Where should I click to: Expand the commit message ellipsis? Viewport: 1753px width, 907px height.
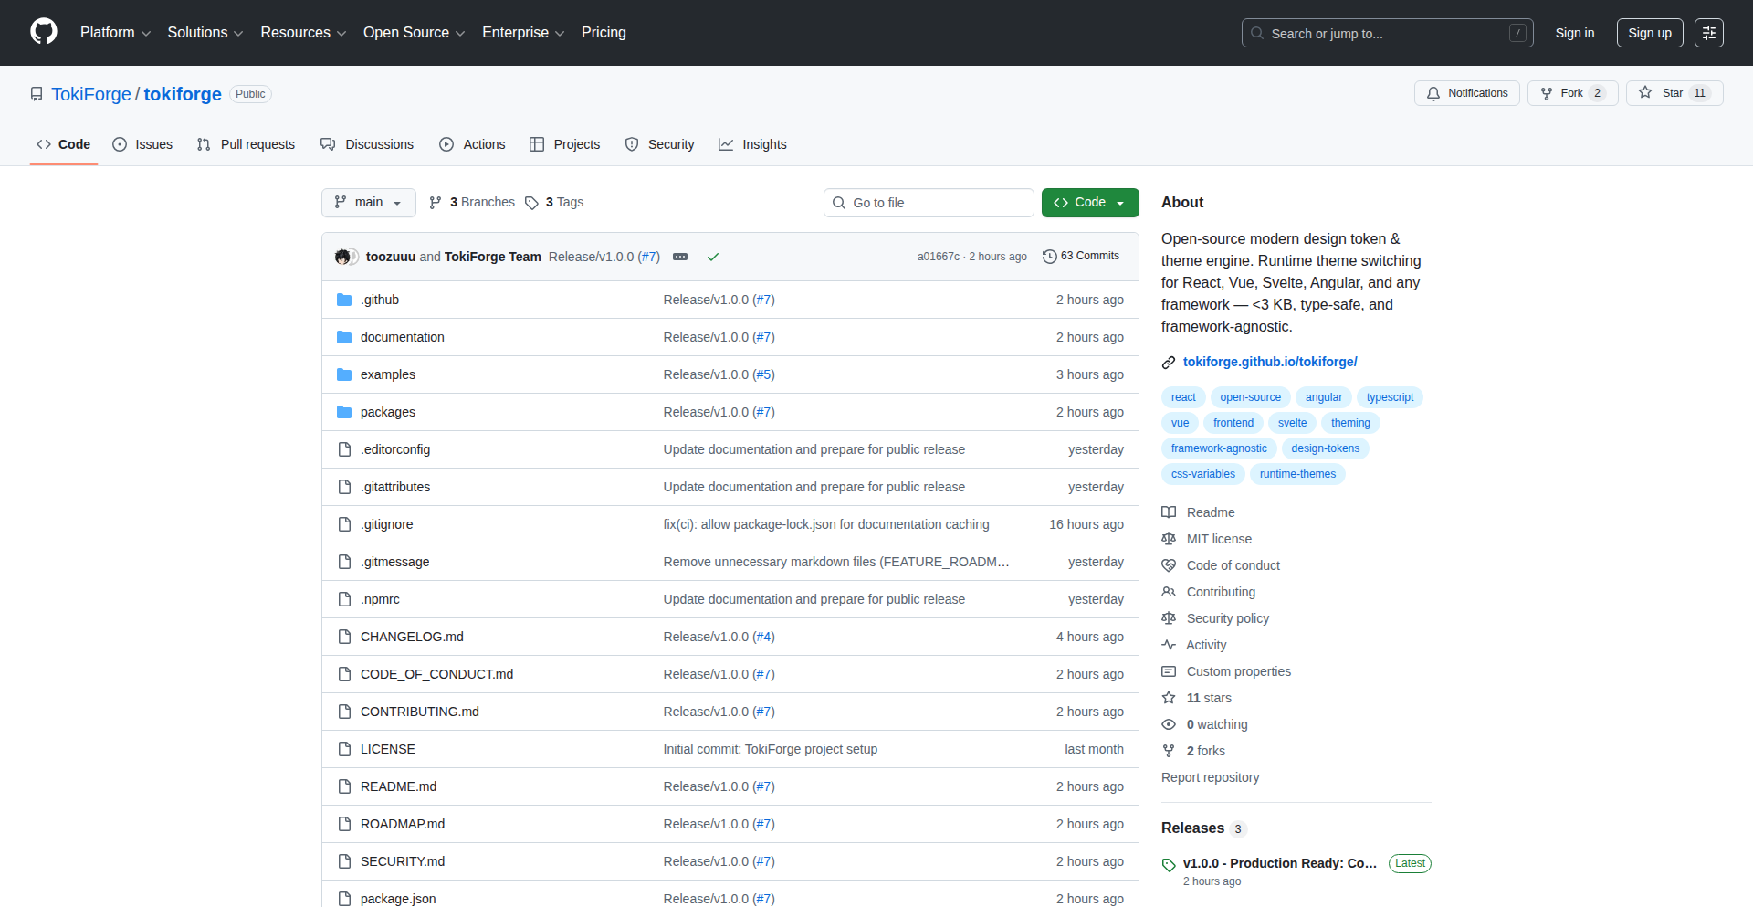pos(680,257)
